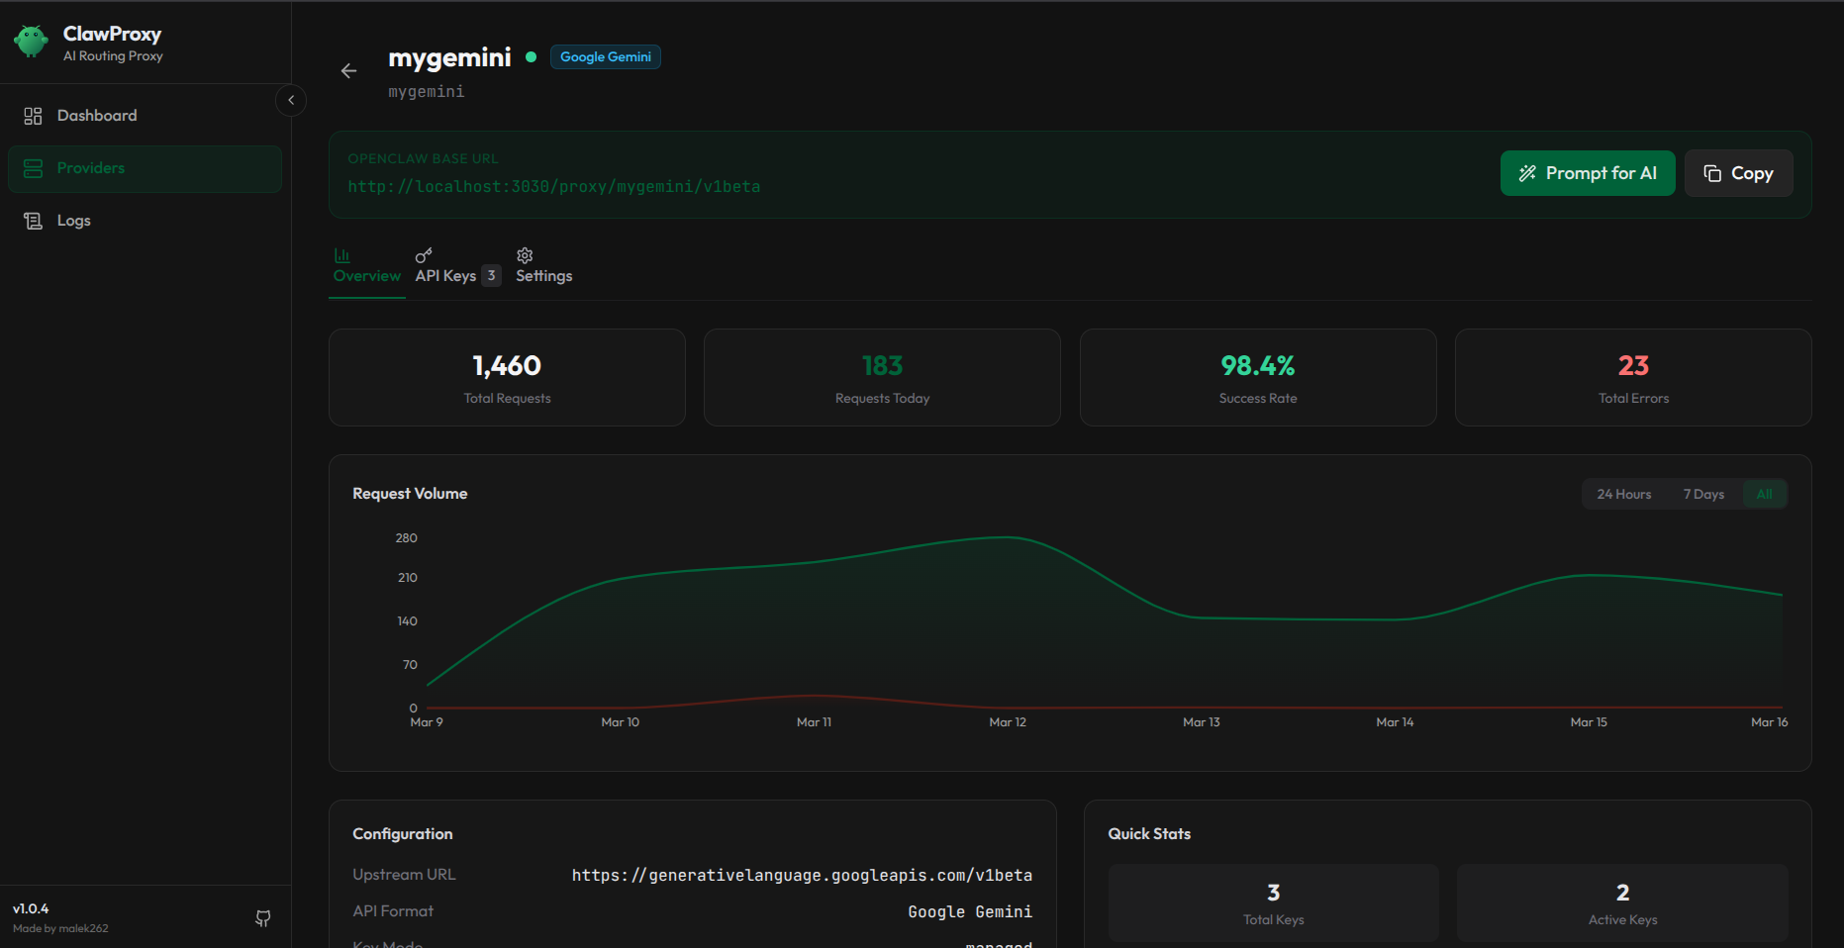Show the 7 Days request volume
The image size is (1844, 948).
point(1703,494)
